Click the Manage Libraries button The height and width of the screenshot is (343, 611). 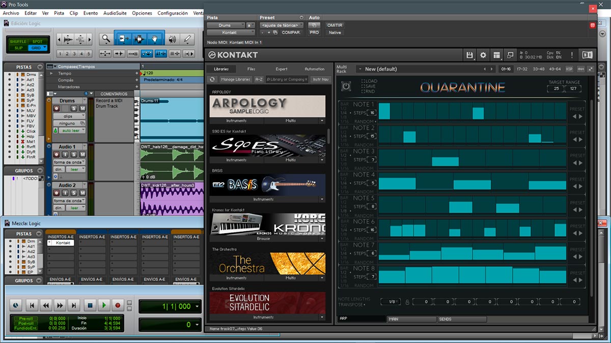click(x=236, y=79)
